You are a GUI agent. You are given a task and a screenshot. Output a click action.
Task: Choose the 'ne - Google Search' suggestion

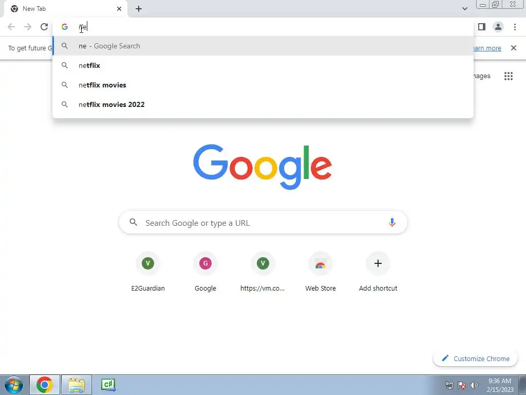(x=263, y=46)
